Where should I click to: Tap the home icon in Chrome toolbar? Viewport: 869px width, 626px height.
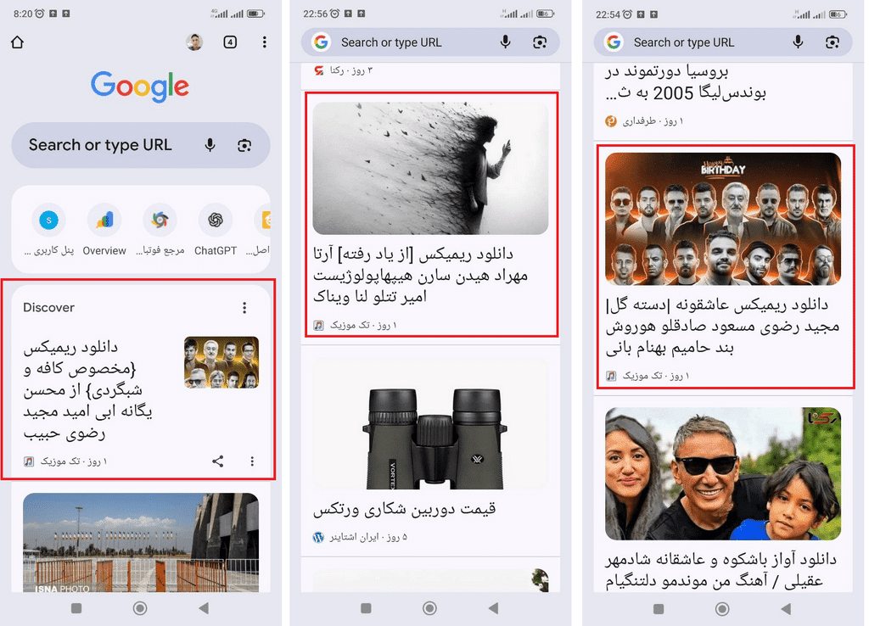click(17, 42)
